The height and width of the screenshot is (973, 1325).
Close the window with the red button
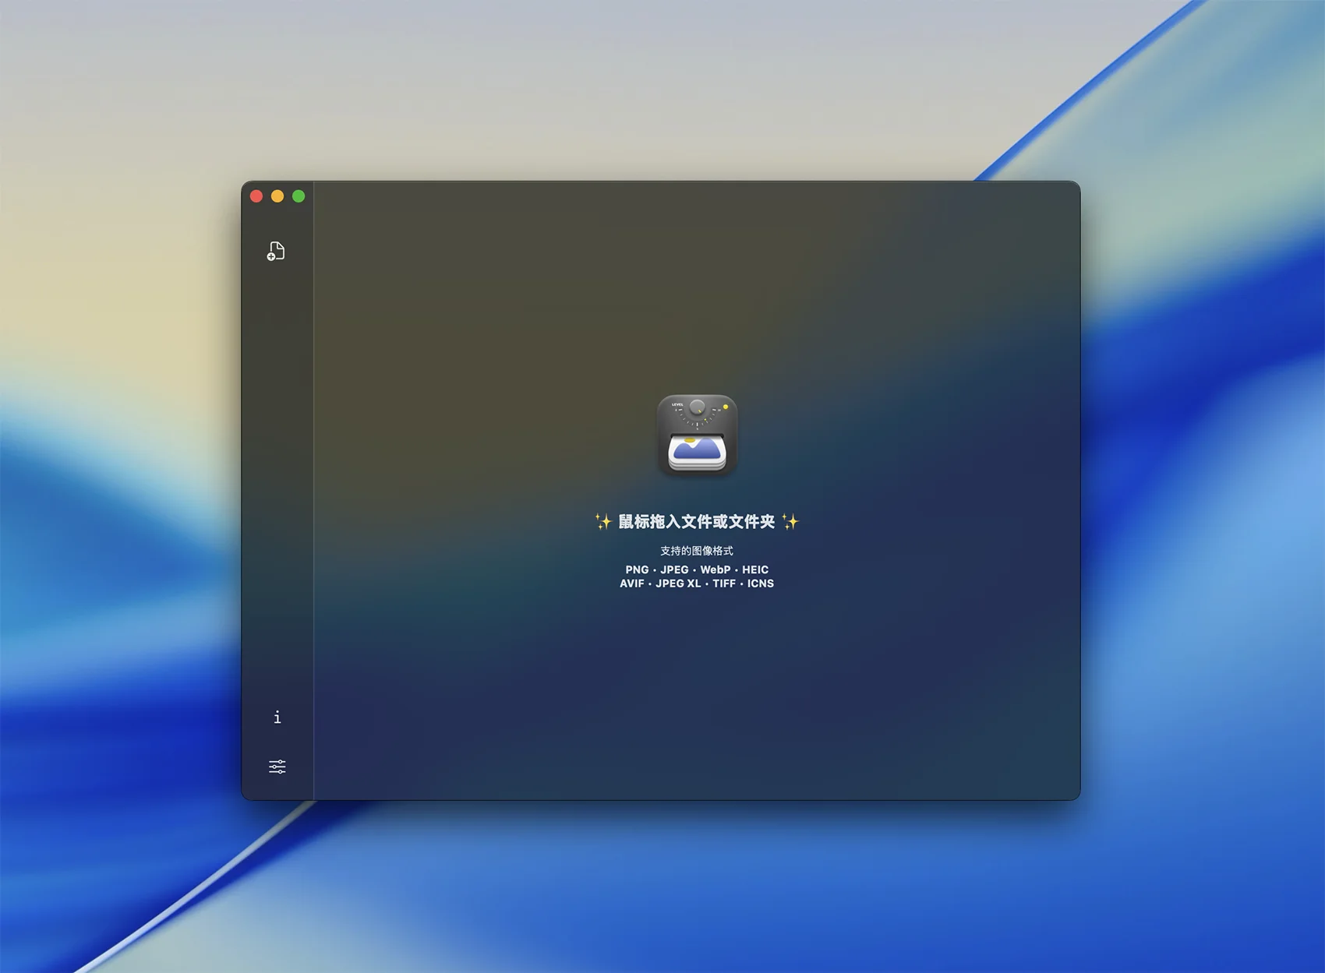256,196
